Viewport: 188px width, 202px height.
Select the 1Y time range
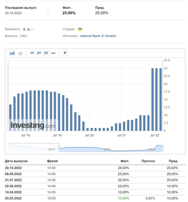pyautogui.click(x=32, y=53)
